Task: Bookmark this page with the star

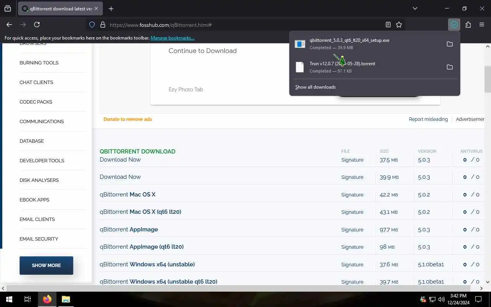Action: [399, 25]
